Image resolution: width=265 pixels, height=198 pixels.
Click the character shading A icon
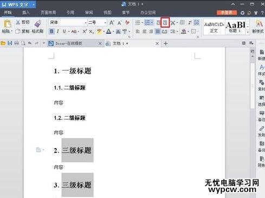click(118, 31)
